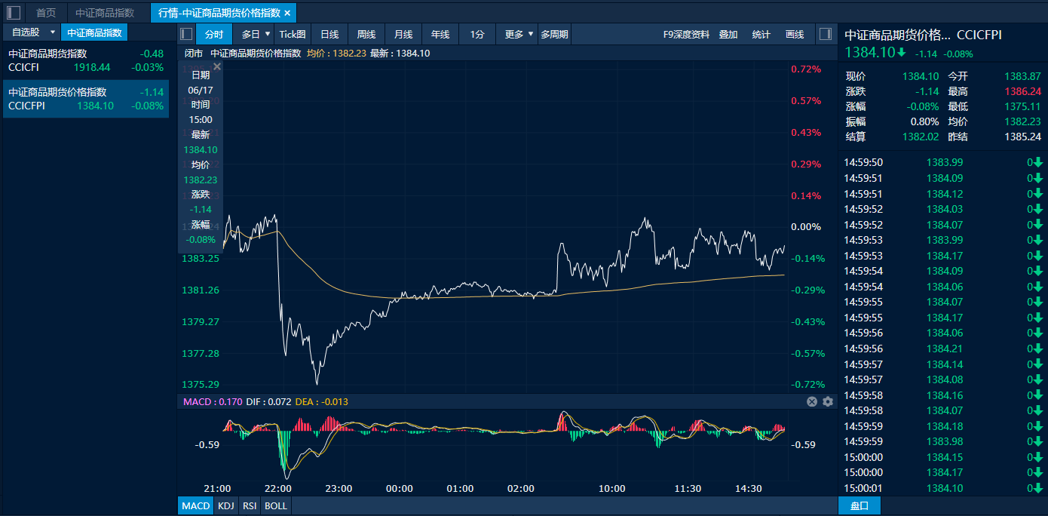Click the 盘口 tab at bottom right
The width and height of the screenshot is (1048, 516).
coord(860,505)
